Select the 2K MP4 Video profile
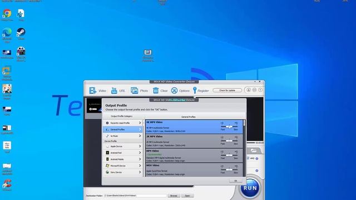356x200 pixels. point(194,141)
